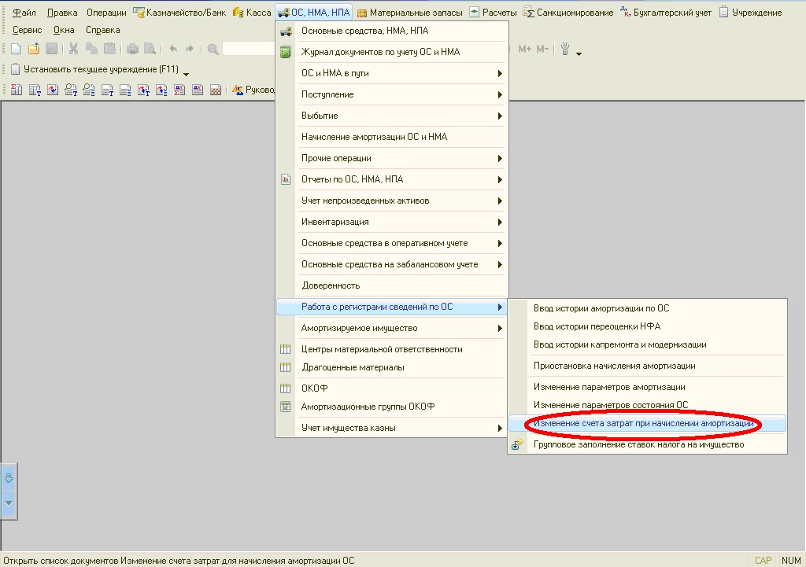
Task: Click the Print icon in toolbar
Action: 132,50
